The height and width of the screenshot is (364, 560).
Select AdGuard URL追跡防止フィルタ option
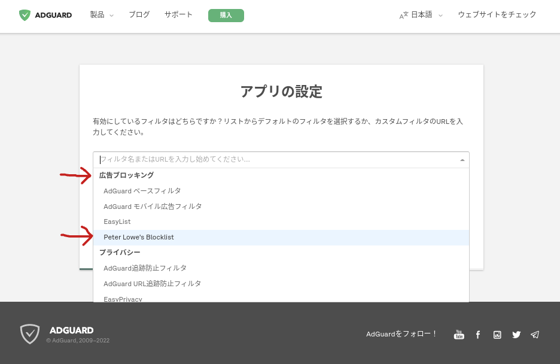(x=281, y=284)
